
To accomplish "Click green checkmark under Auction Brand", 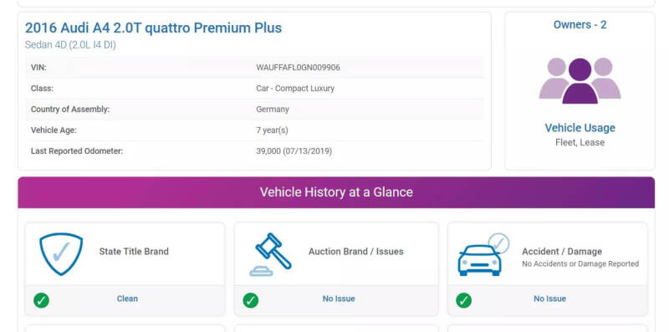I will (x=251, y=300).
